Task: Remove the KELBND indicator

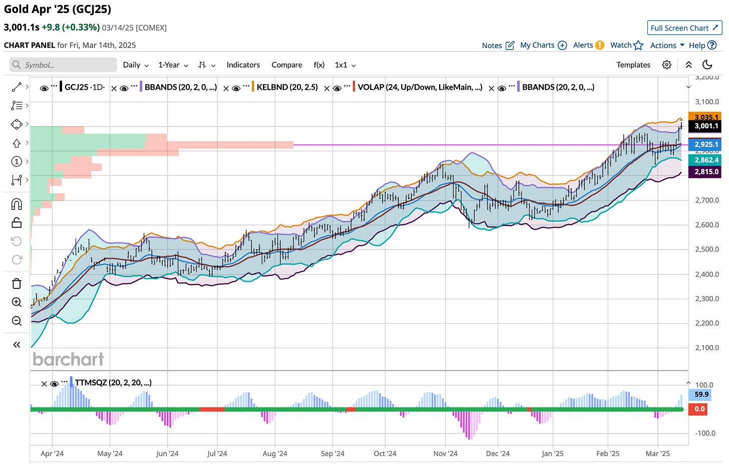Action: 226,89
